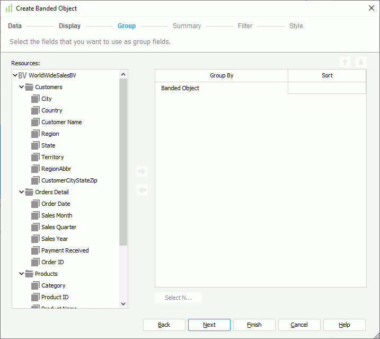
Task: Click the Order Date field icon
Action: click(36, 204)
